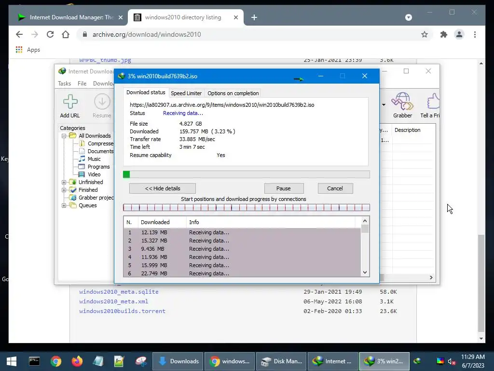Open Chrome extensions puzzle icon
Screen dimensions: 494x371
444,34
